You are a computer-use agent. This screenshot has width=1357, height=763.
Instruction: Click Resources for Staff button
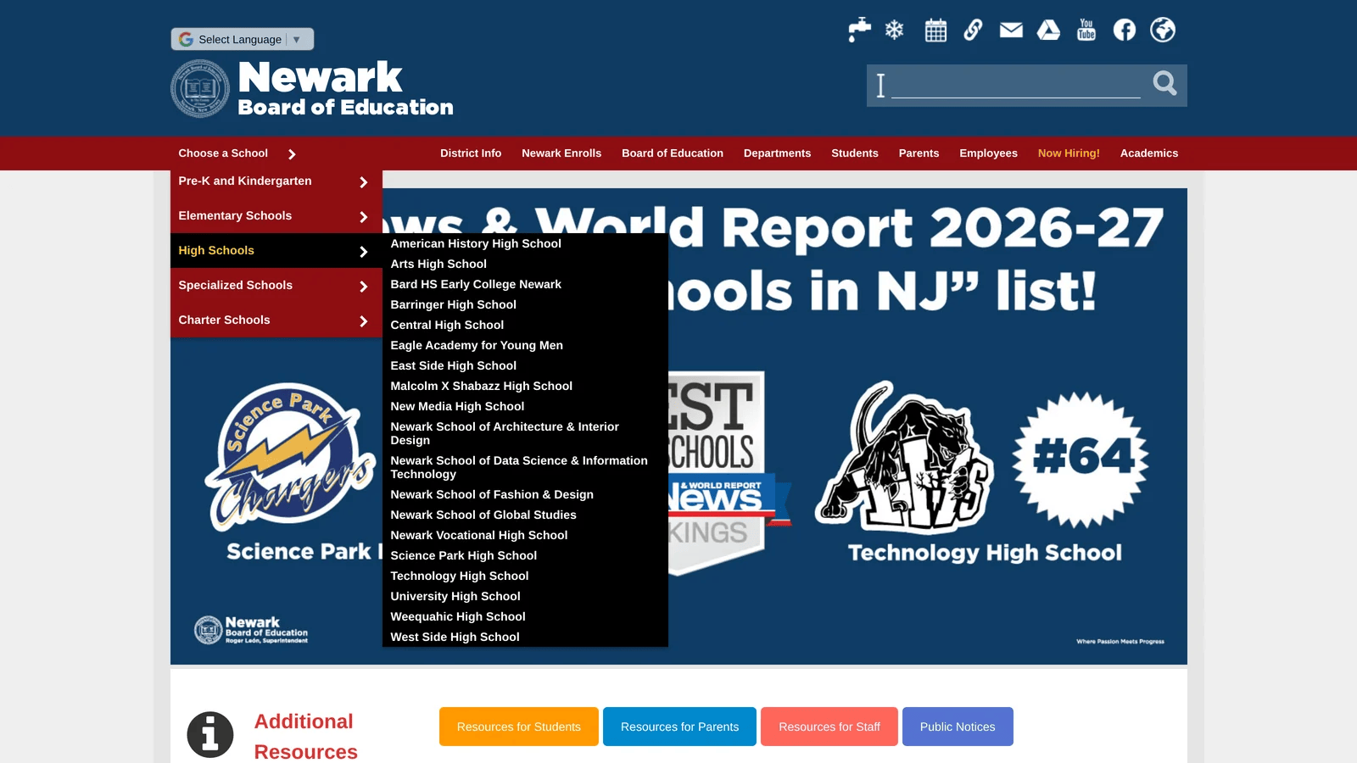pyautogui.click(x=829, y=727)
